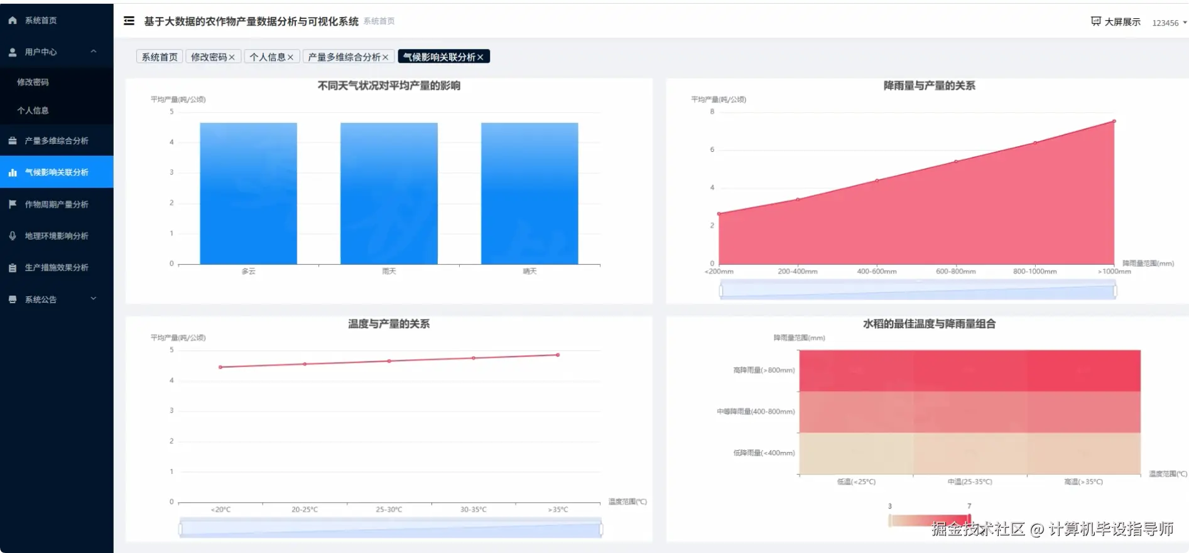Click the flag icon beside 作物周期产量分析
Image resolution: width=1189 pixels, height=553 pixels.
click(x=13, y=204)
